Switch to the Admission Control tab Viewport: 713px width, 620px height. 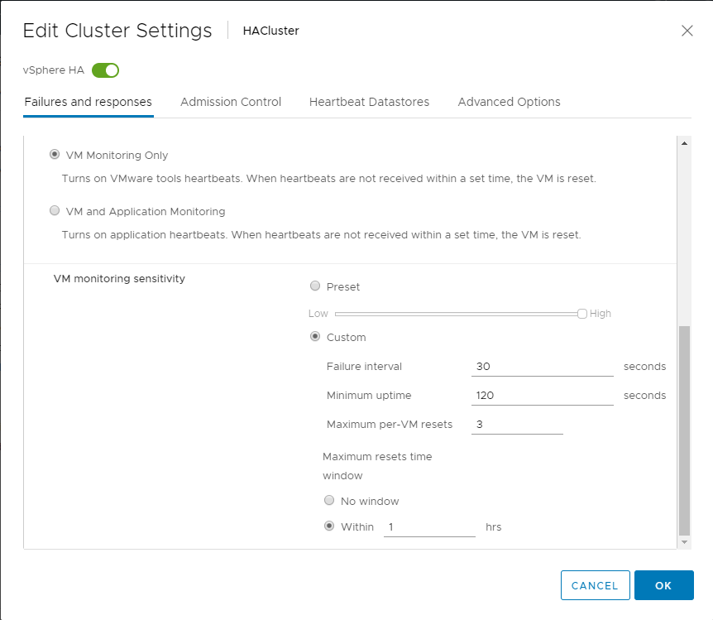(x=231, y=102)
